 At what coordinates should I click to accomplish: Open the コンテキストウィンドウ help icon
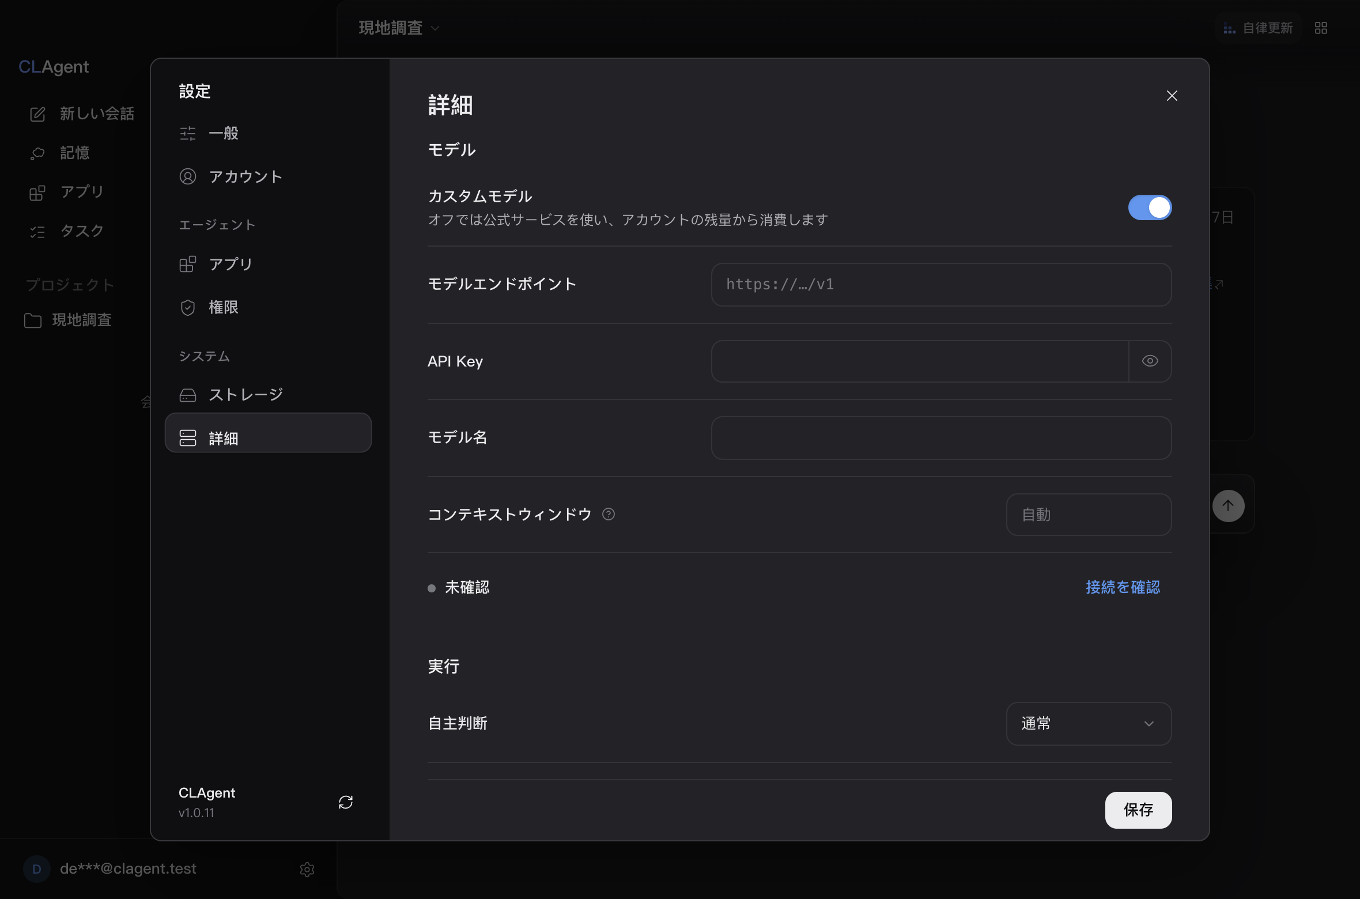608,514
